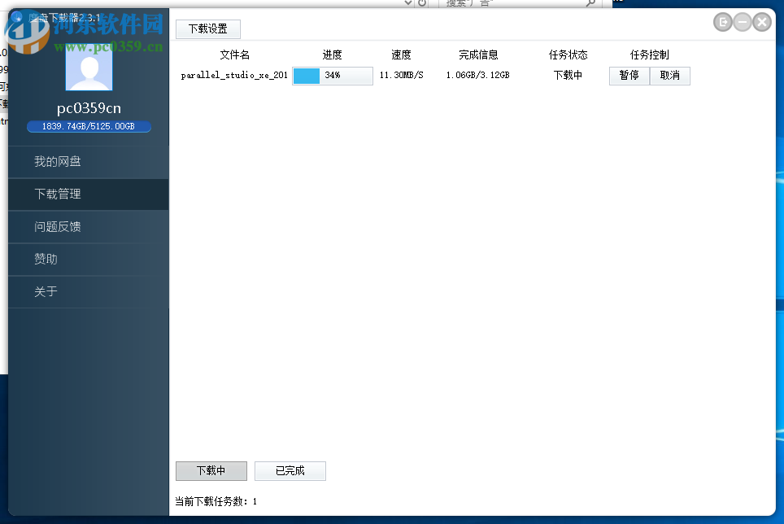Click the magnifier search icon in background toolbar
The height and width of the screenshot is (524, 784).
590,4
